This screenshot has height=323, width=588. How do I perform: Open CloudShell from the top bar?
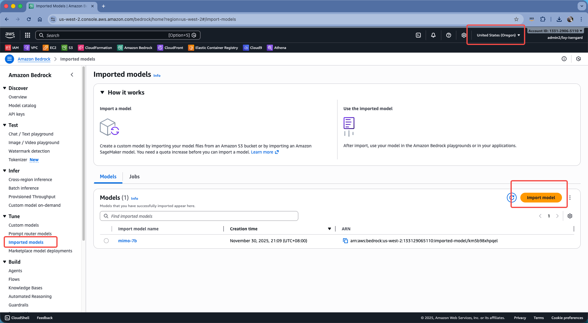tap(418, 35)
